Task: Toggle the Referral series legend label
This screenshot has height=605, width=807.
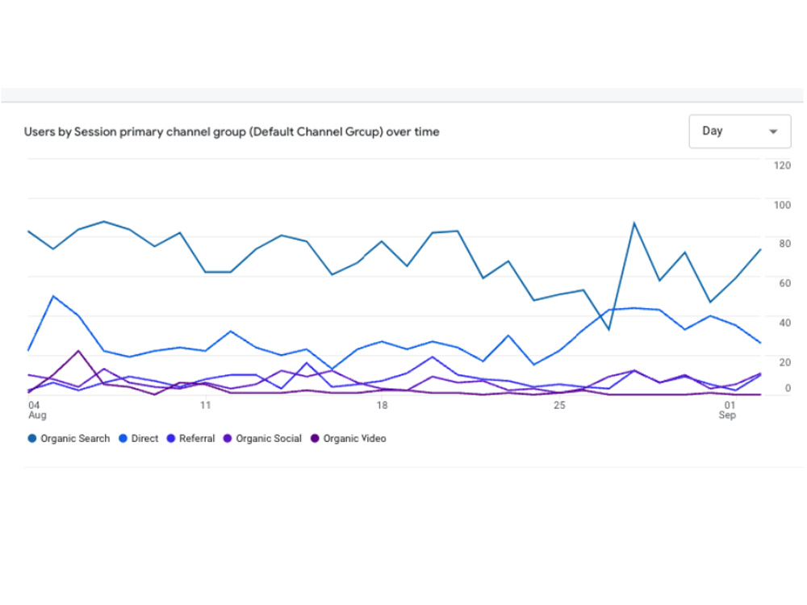Action: (197, 438)
